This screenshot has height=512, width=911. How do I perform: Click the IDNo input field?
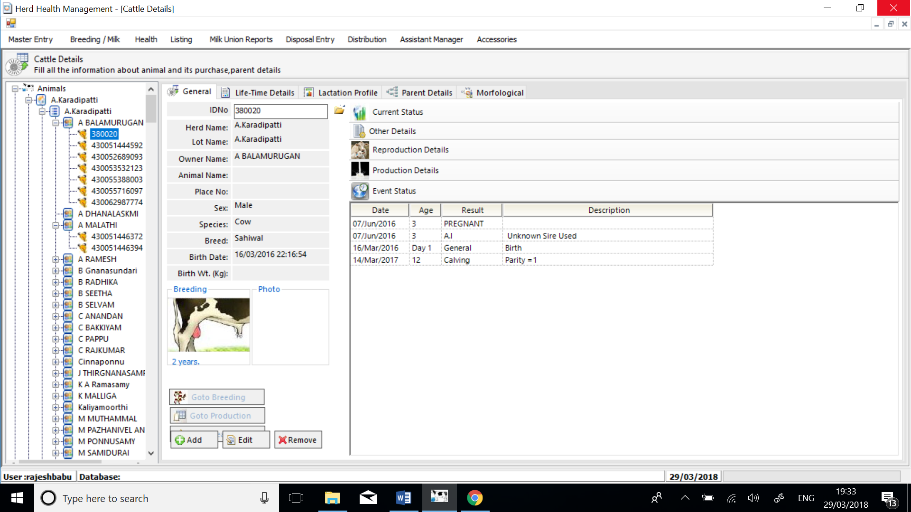click(x=280, y=111)
